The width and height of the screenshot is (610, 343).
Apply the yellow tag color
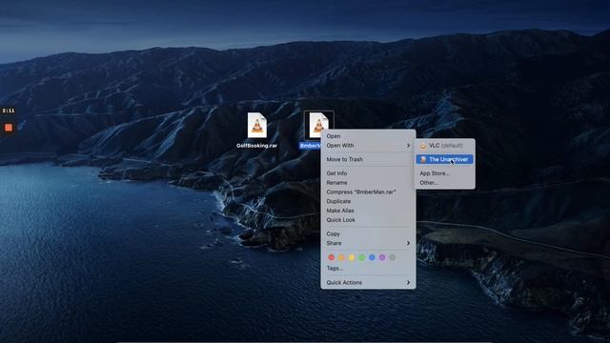[352, 257]
